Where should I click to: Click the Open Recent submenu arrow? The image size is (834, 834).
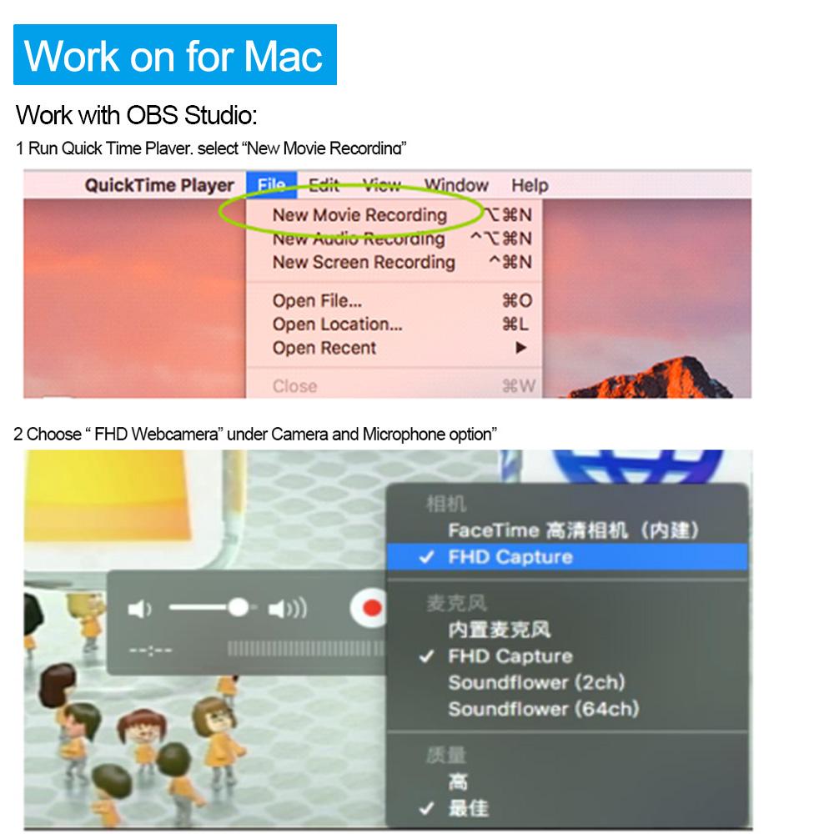(x=520, y=348)
